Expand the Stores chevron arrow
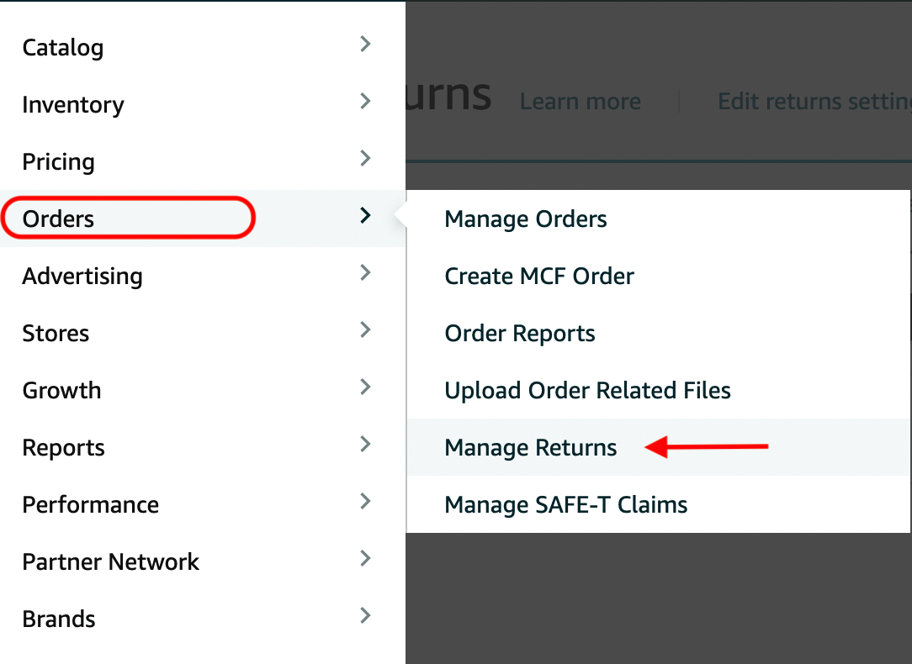 click(x=365, y=329)
